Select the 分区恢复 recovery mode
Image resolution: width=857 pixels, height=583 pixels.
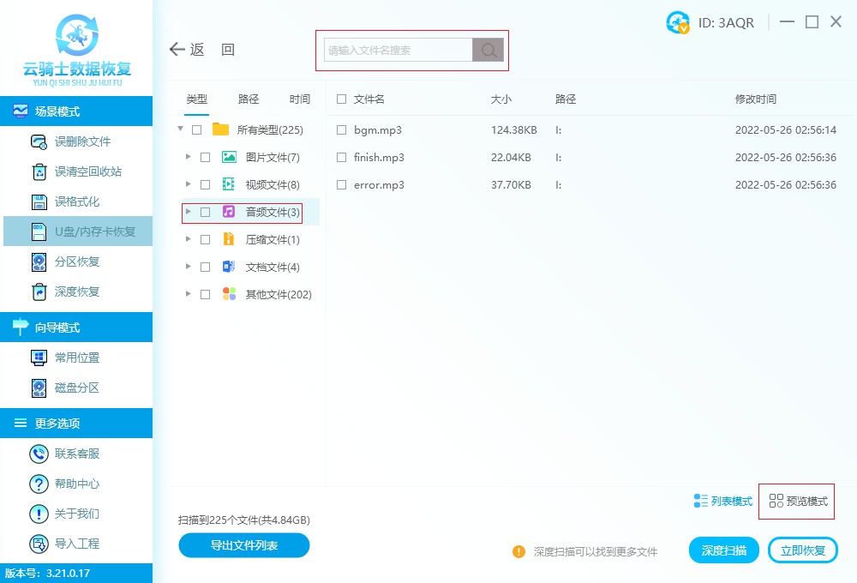pyautogui.click(x=77, y=261)
